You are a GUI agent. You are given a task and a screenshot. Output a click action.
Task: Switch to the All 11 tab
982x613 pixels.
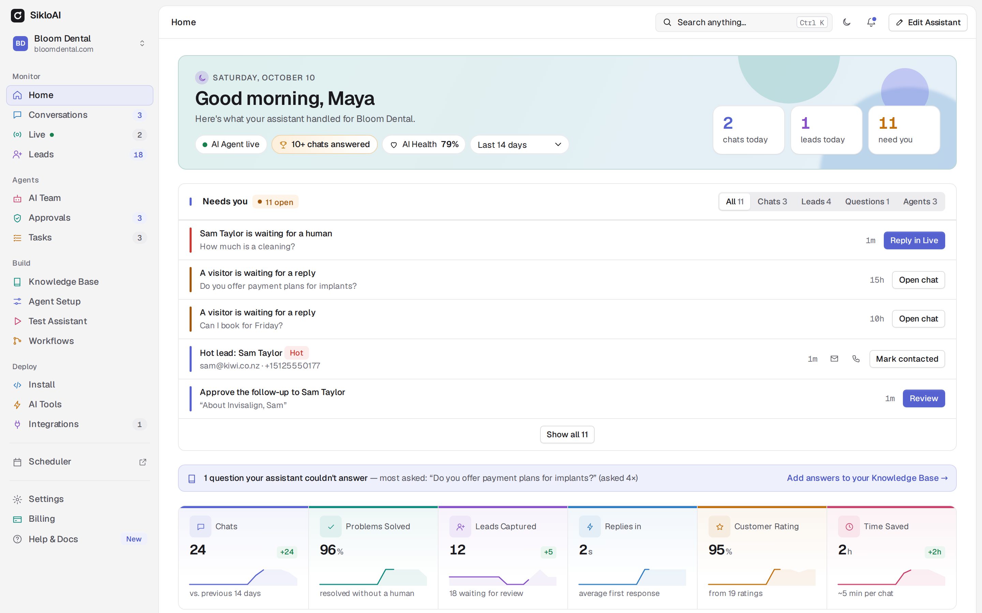coord(734,202)
